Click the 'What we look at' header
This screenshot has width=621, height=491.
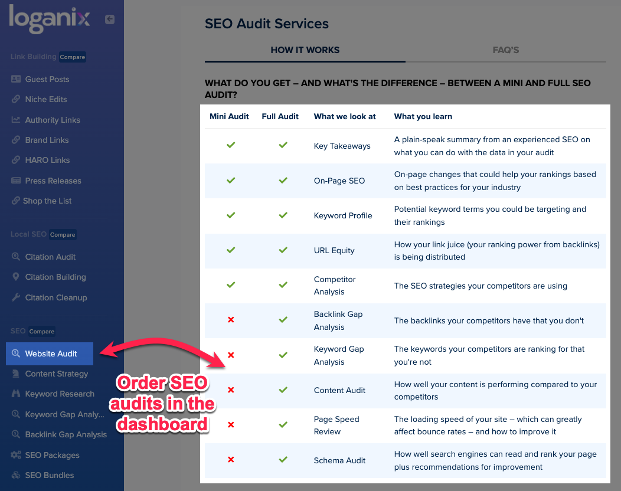(345, 116)
